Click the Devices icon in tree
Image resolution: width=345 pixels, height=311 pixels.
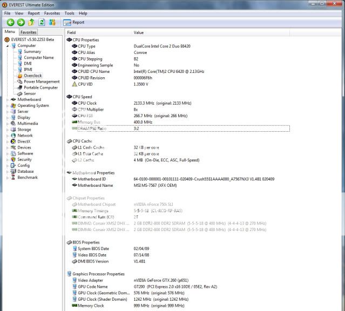(x=13, y=147)
